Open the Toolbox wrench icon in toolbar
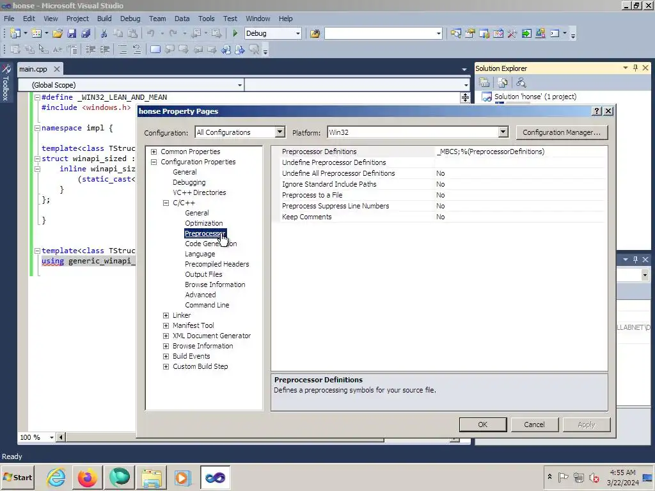Image resolution: width=655 pixels, height=491 pixels. [x=512, y=33]
